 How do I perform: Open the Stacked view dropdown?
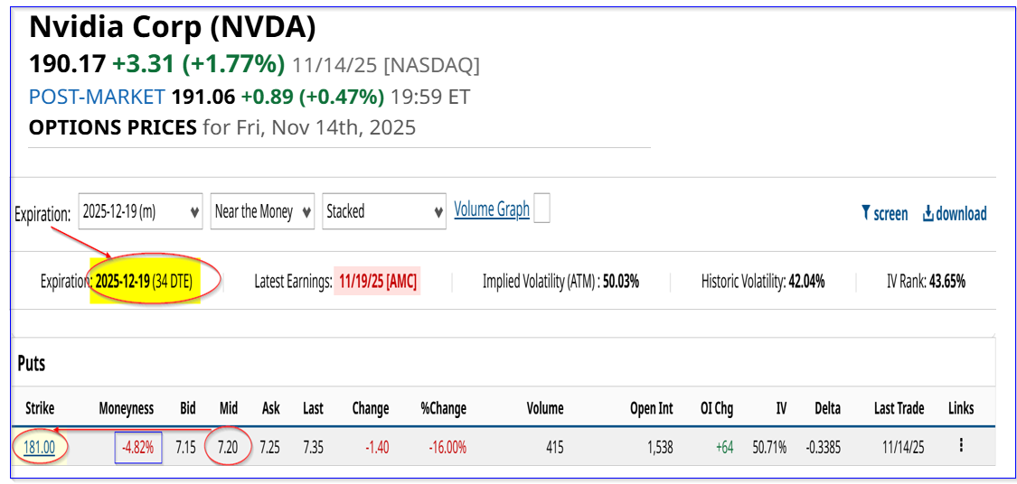(x=384, y=211)
